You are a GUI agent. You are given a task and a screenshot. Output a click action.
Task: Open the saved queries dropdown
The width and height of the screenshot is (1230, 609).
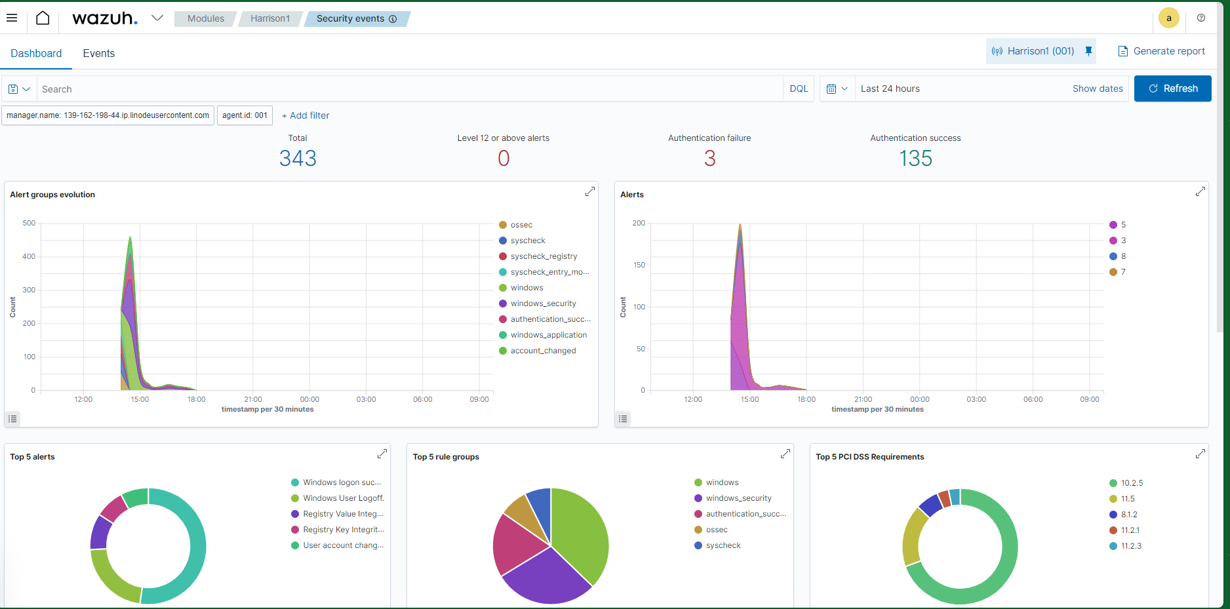19,89
